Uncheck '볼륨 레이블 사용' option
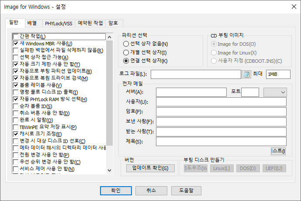The height and width of the screenshot is (201, 301). click(x=16, y=85)
